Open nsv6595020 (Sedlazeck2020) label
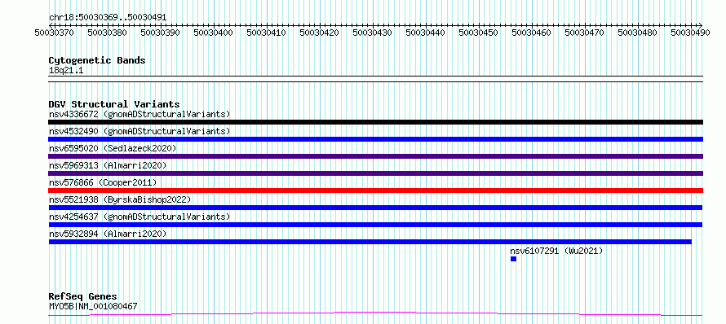 point(113,148)
